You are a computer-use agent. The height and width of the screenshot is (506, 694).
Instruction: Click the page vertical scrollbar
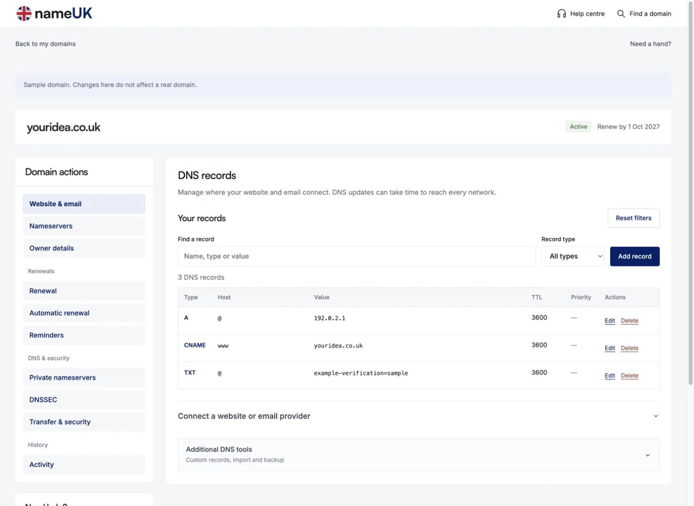[x=691, y=194]
